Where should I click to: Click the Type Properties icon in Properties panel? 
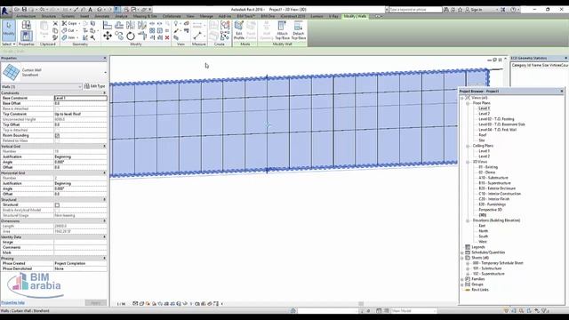pos(26,25)
